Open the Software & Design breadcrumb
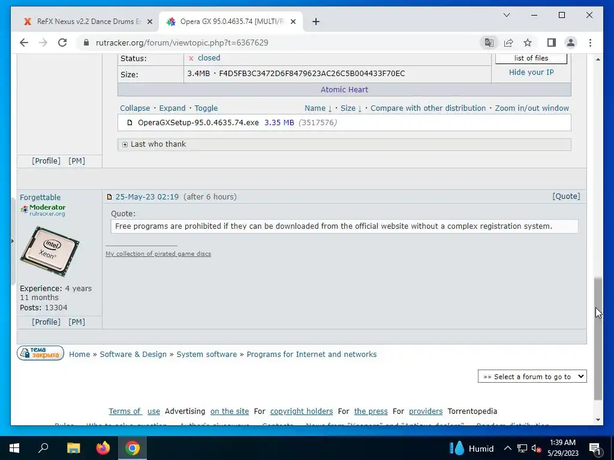Screen dimensions: 614x460 pos(133,355)
